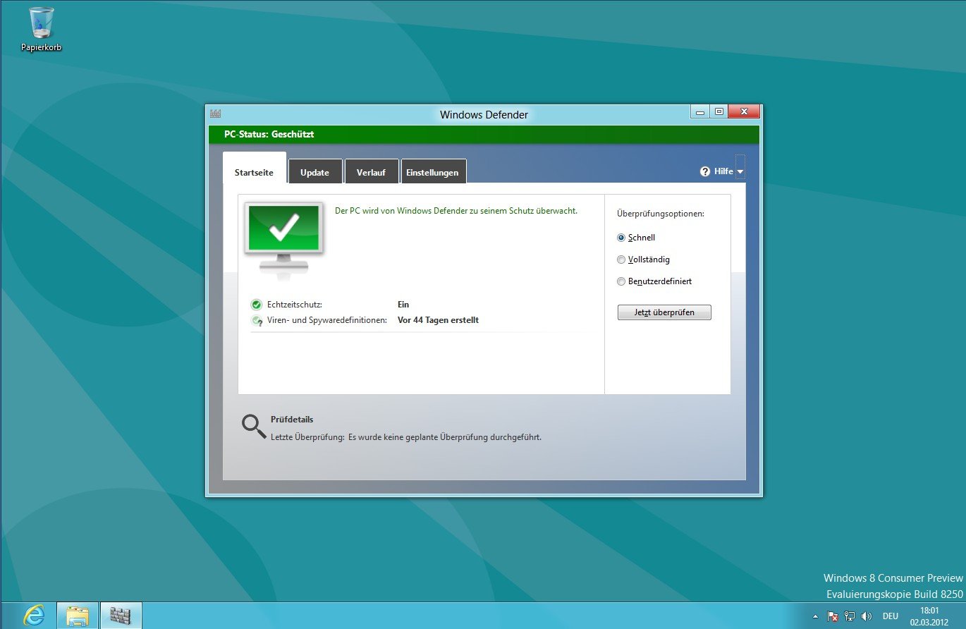Click the 'Der PC wird von Windows Defender' message
Viewport: 966px width, 629px height.
click(x=456, y=211)
